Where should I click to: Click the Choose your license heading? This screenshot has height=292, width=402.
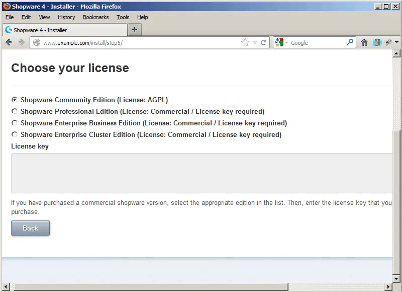pos(70,68)
